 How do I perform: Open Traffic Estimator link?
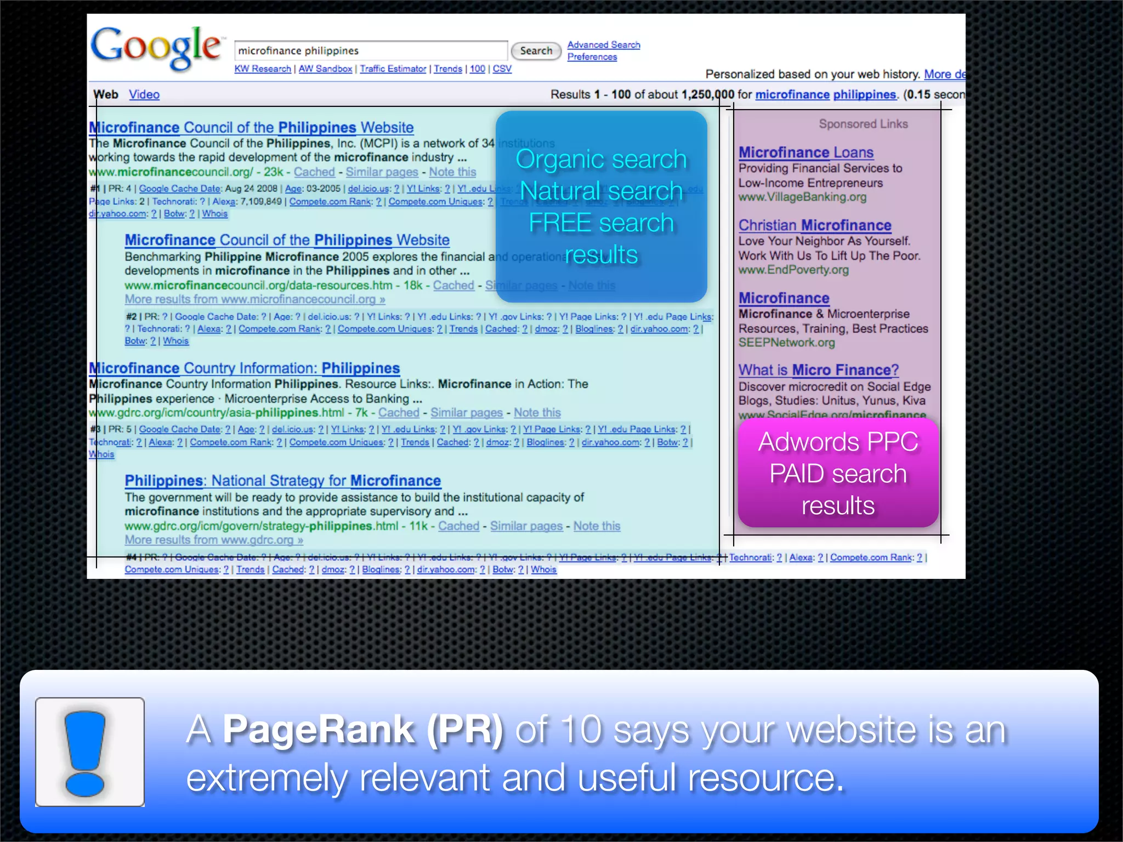coord(393,69)
